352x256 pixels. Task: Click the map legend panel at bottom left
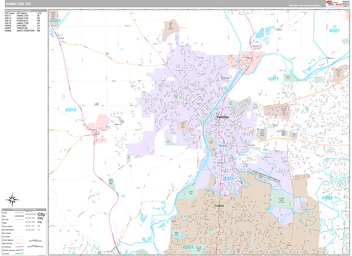23,231
